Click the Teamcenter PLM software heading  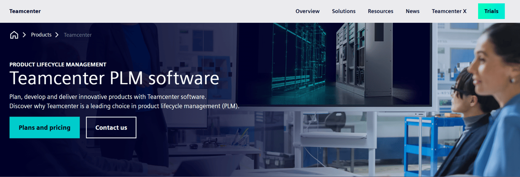114,79
